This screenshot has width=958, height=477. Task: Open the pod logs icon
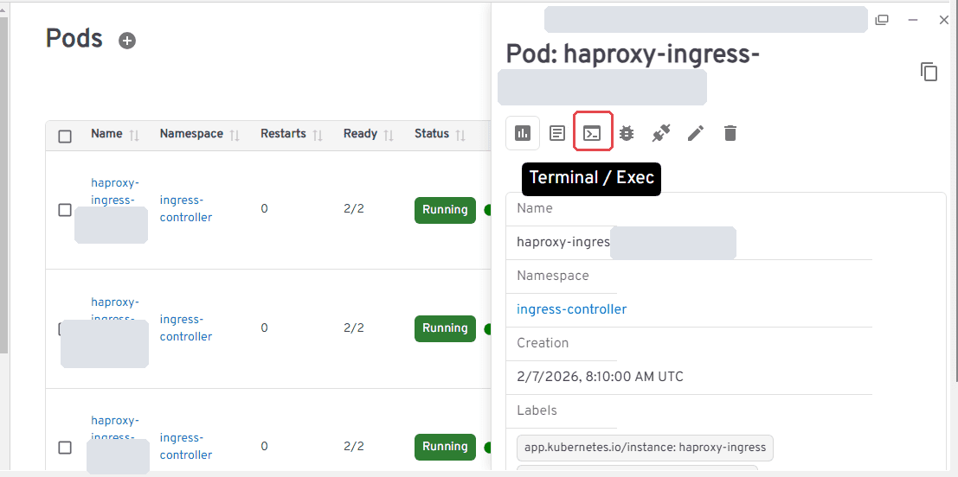(x=557, y=133)
